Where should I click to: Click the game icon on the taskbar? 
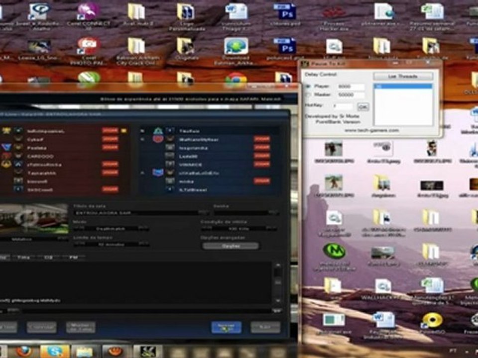pos(147,352)
